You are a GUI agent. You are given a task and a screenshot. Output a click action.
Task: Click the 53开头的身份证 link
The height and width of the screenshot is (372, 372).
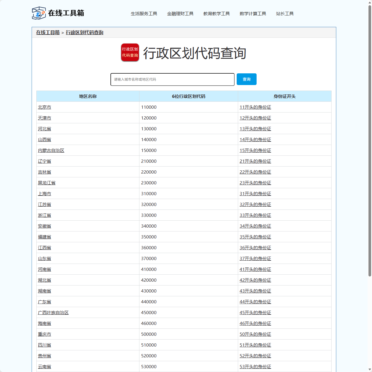pos(255,366)
